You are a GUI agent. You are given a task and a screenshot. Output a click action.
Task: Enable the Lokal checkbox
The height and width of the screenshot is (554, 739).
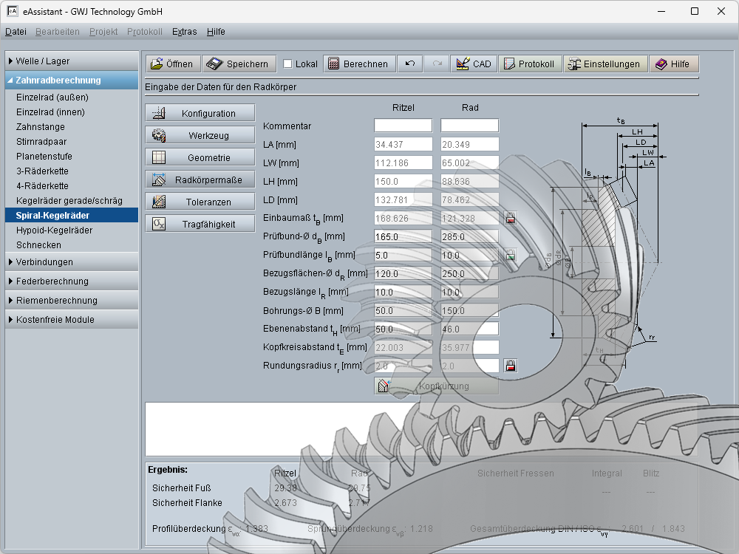288,64
